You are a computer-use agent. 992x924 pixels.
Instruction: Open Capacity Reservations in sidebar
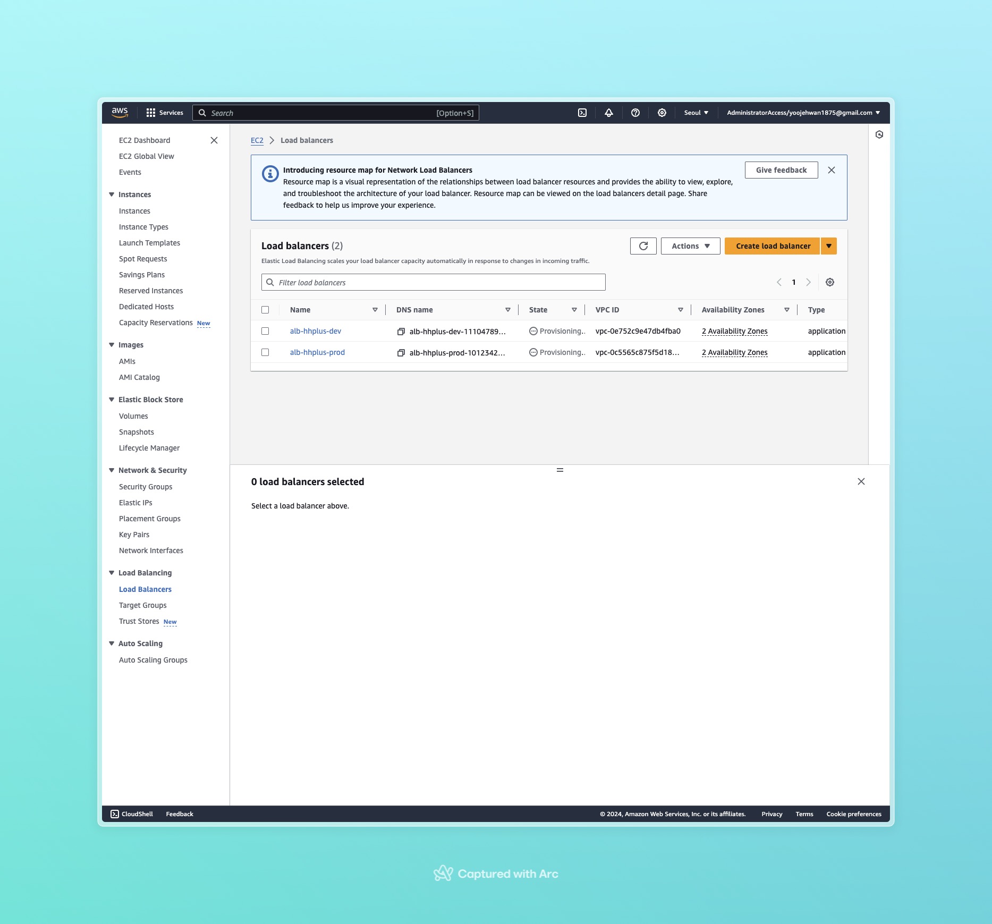point(156,323)
